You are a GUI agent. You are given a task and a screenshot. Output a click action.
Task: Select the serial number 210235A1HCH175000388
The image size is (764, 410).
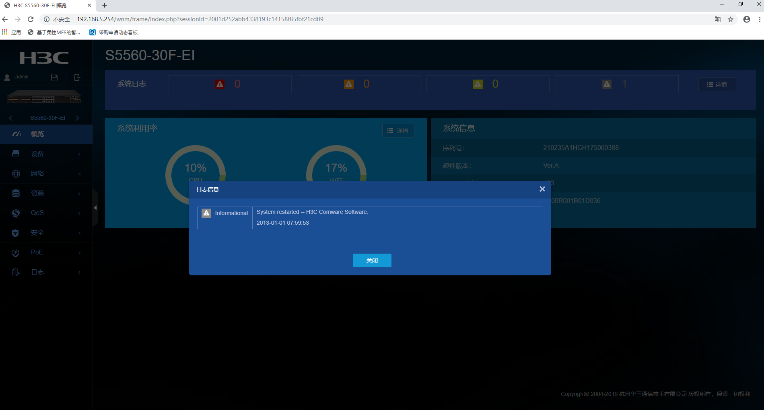(x=581, y=148)
